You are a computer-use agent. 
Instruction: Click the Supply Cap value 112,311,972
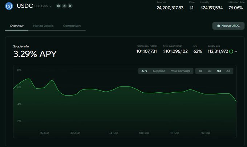pos(218,51)
